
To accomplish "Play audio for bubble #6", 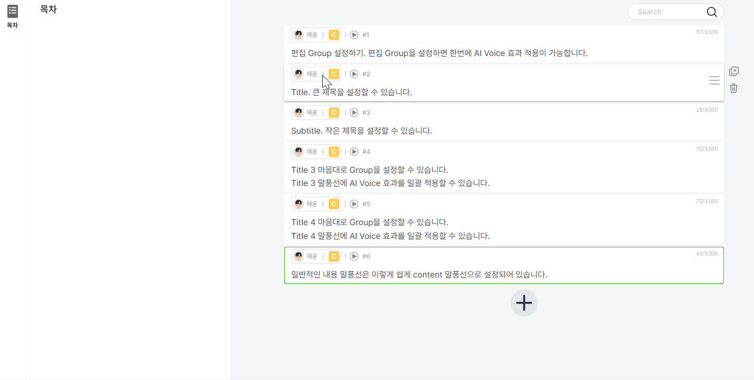I will click(354, 256).
